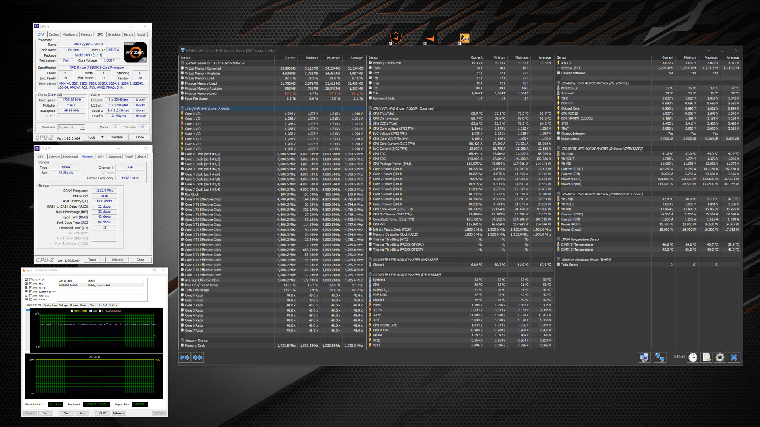Switch to Bench tab in CPU-Z processor window
The width and height of the screenshot is (760, 427).
128,34
